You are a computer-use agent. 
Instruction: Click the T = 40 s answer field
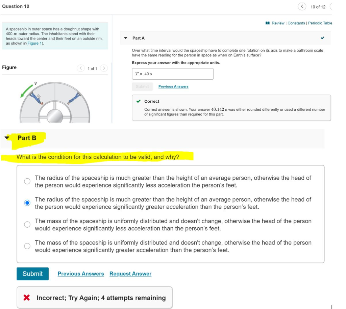pyautogui.click(x=172, y=74)
